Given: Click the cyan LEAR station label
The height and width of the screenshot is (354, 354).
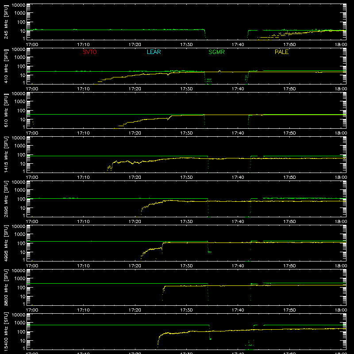Looking at the screenshot, I should 154,52.
